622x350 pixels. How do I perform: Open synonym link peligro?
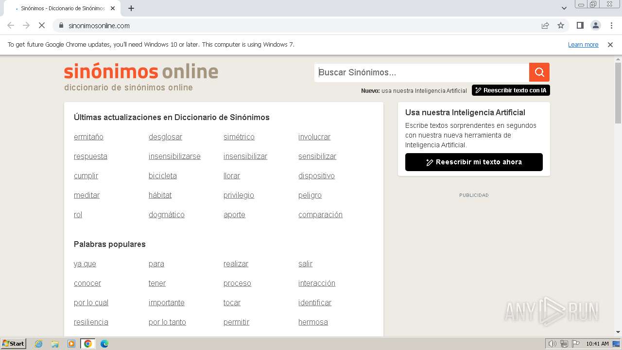pyautogui.click(x=310, y=195)
